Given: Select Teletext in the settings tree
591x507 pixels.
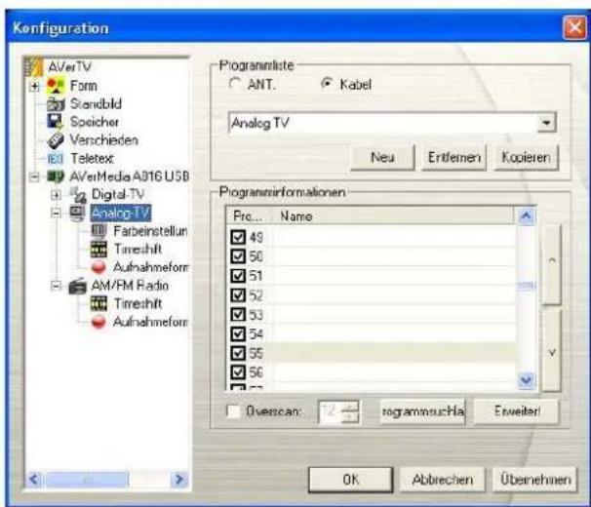Looking at the screenshot, I should (92, 159).
